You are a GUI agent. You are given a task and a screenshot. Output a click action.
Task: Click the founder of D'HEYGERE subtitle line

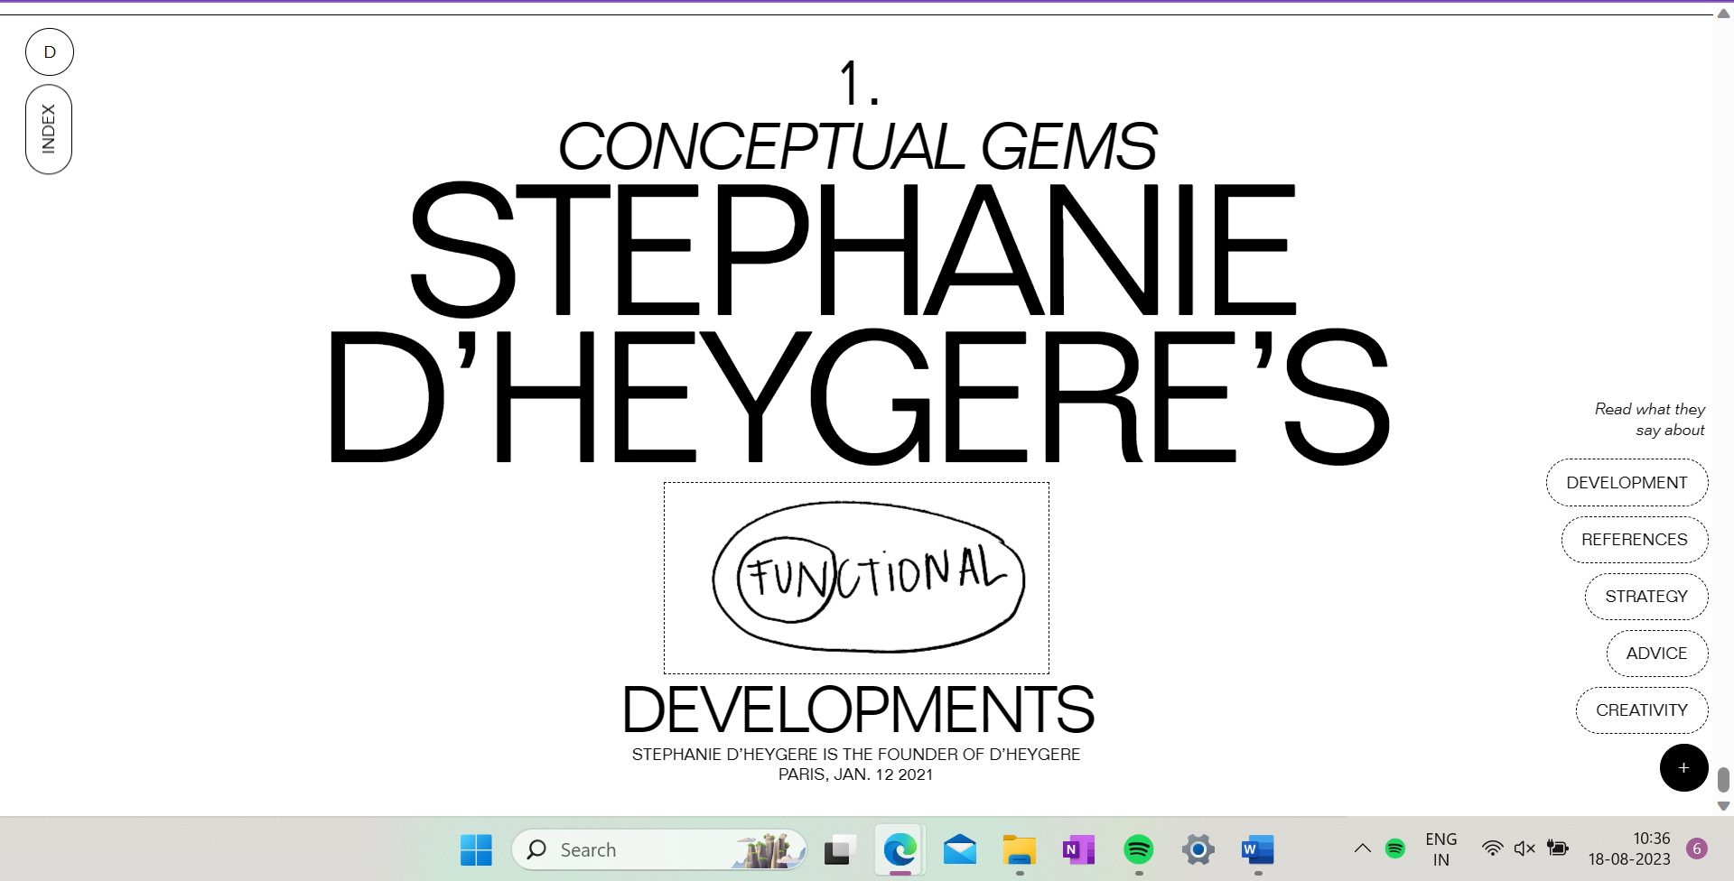(x=856, y=754)
